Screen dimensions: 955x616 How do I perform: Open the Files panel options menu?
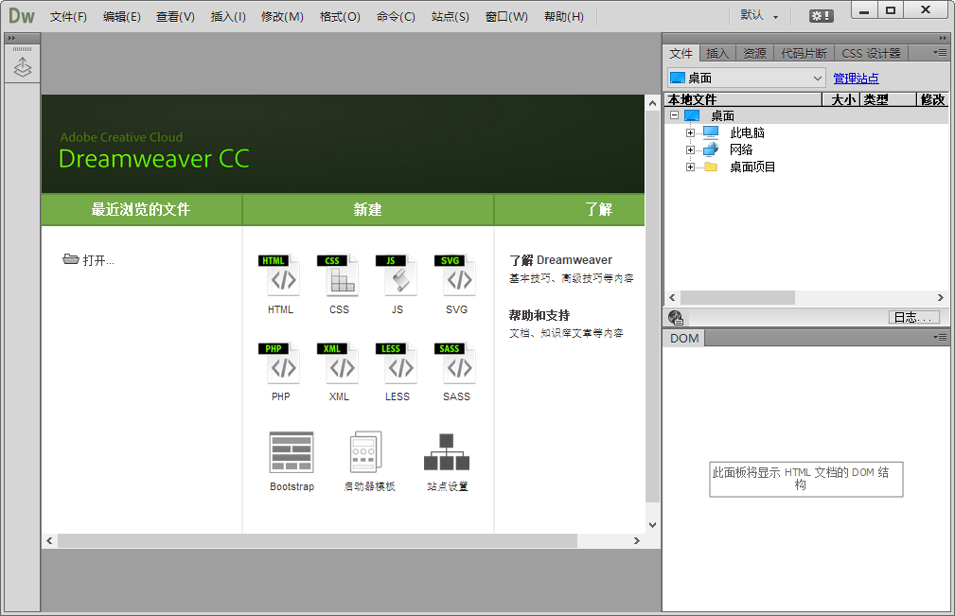point(940,53)
